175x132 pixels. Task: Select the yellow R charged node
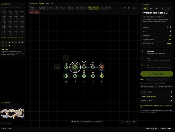pos(102,76)
